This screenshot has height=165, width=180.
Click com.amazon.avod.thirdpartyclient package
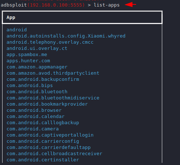[53, 73]
